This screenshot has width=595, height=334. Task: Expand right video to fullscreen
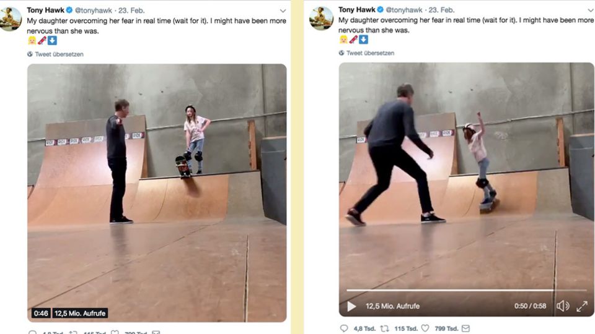[x=582, y=306]
